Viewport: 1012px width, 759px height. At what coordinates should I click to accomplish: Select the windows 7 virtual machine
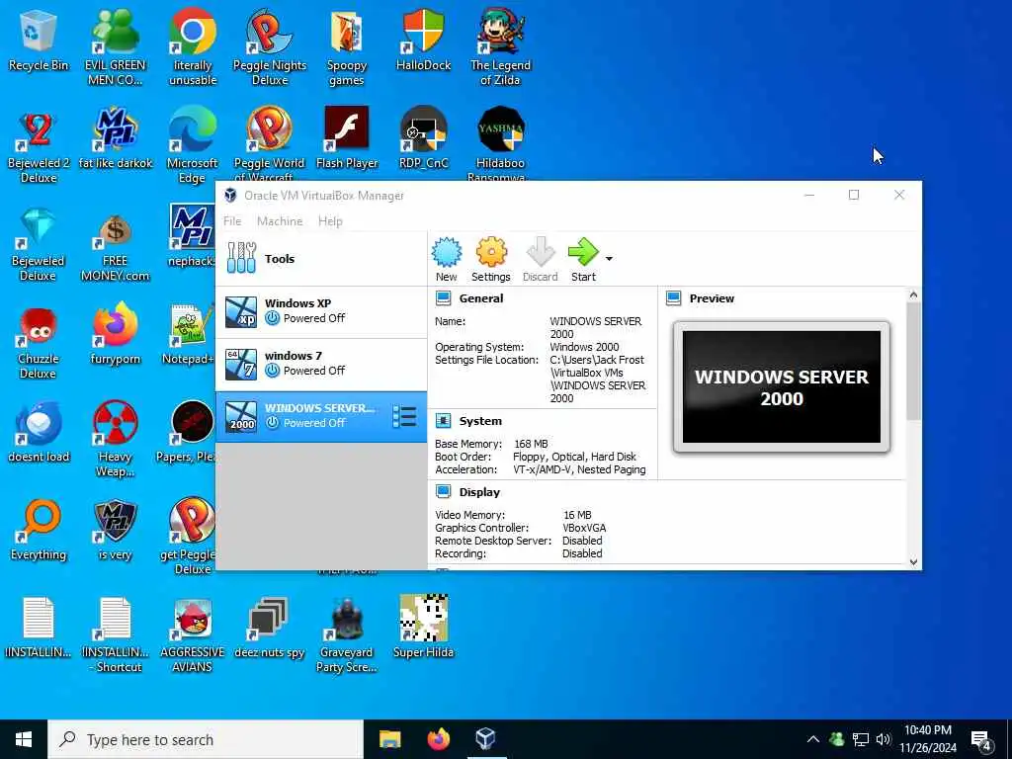[321, 364]
